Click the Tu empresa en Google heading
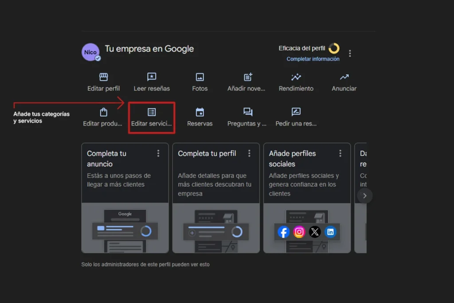 click(x=149, y=49)
